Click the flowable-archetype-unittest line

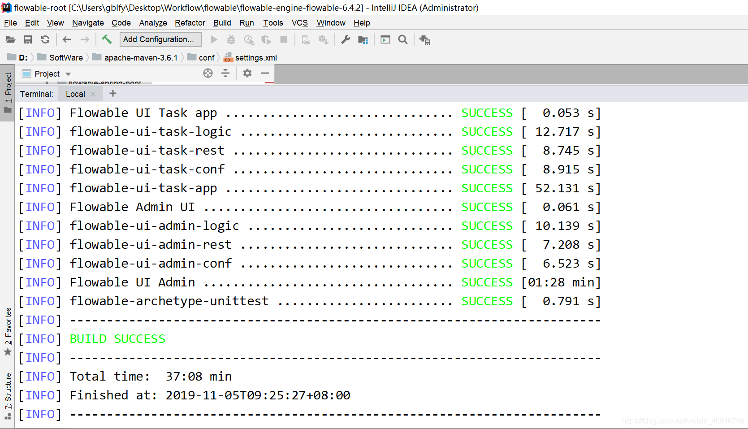tap(309, 301)
